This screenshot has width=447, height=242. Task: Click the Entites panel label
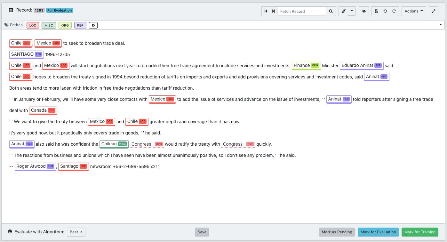click(15, 25)
